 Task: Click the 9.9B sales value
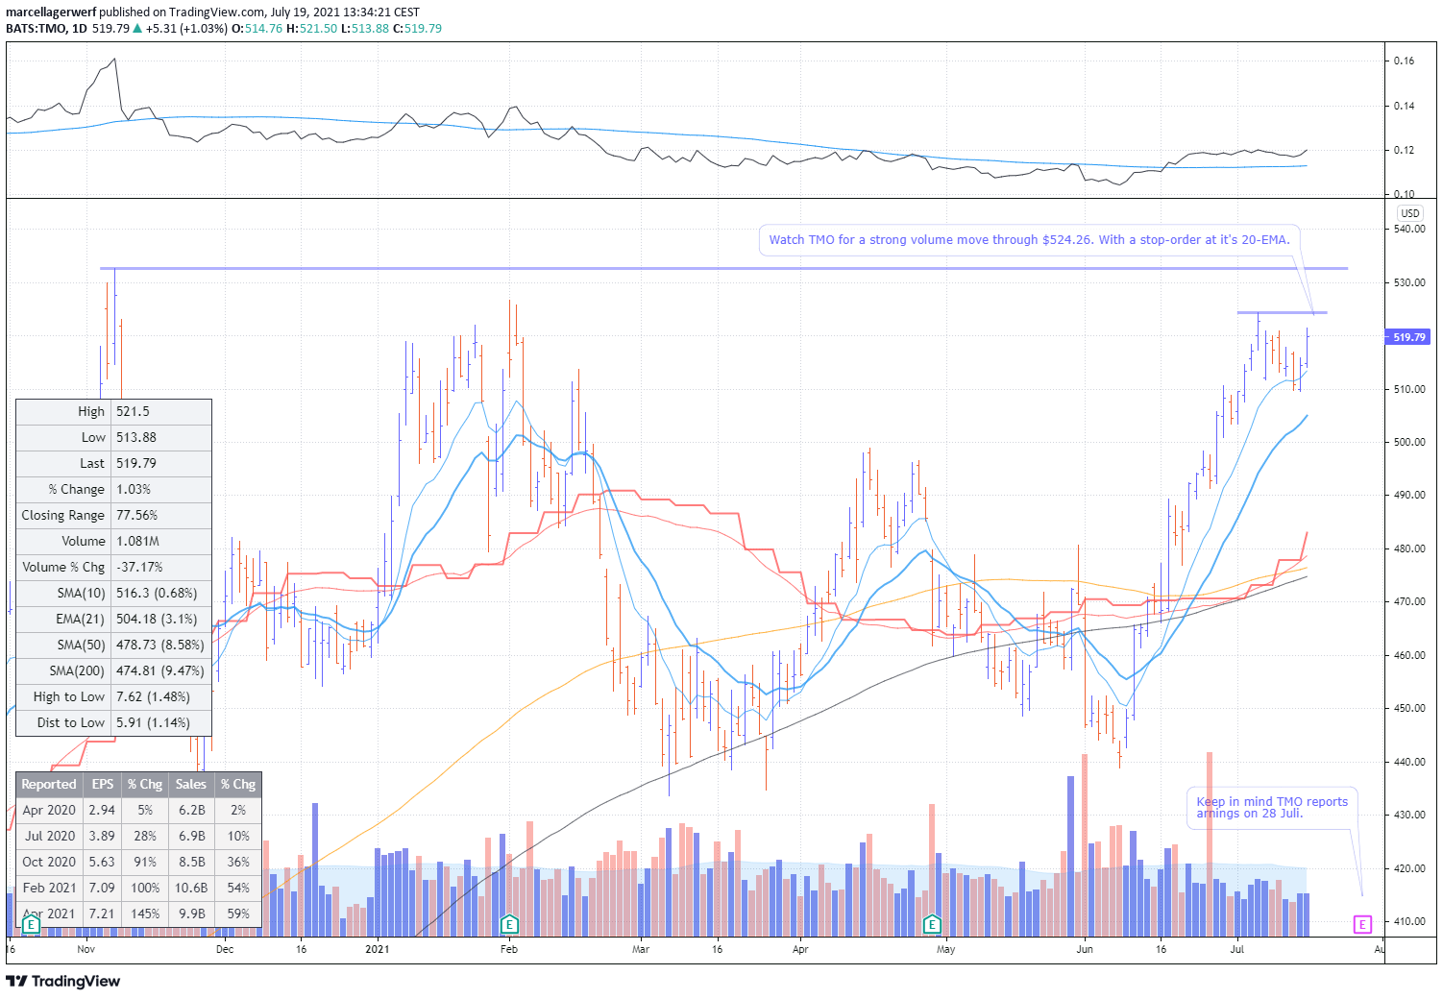click(190, 914)
